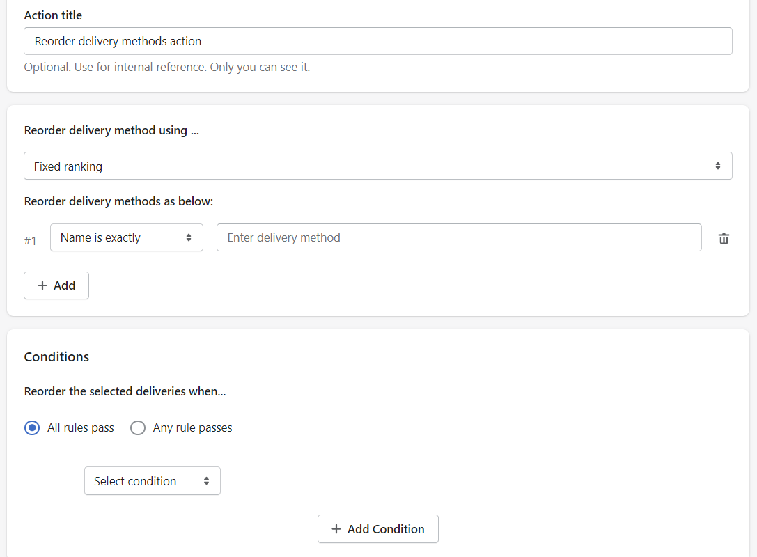Choose the Any rule passes radio option
The width and height of the screenshot is (757, 557).
pos(138,427)
